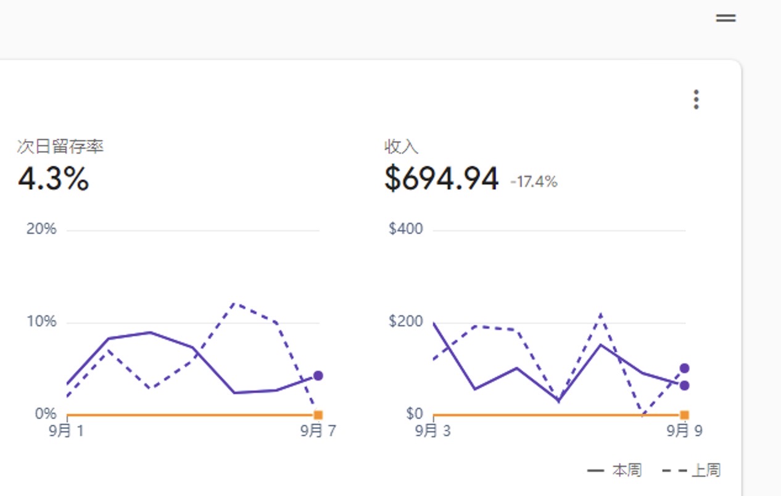Click the purple endpoint dot on retention chart
The image size is (781, 496).
[x=318, y=376]
